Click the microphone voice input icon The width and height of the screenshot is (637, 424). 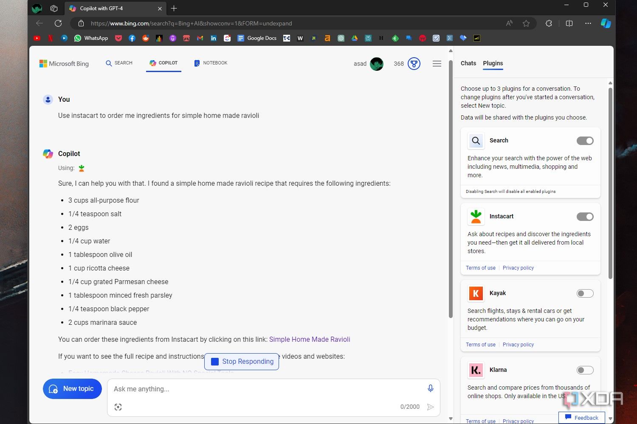430,388
